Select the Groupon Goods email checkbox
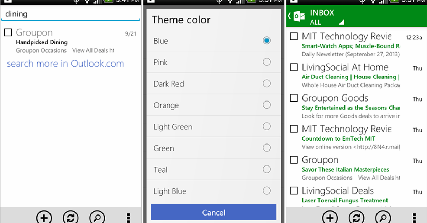Image resolution: width=427 pixels, height=223 pixels. pyautogui.click(x=294, y=98)
